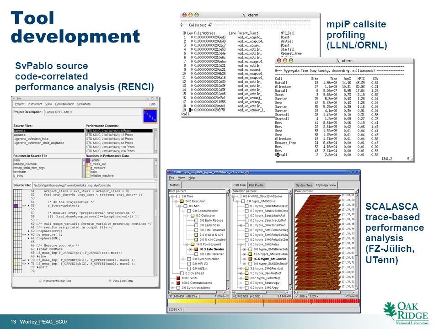
Task: Click the orange box beside 34.8 Execution
Action: point(182,201)
